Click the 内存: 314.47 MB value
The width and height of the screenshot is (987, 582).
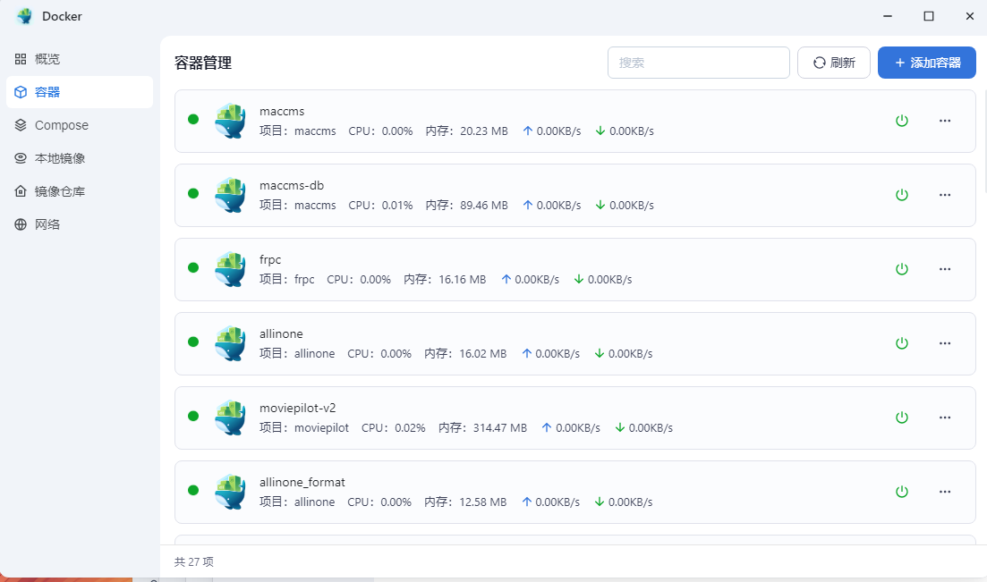click(483, 428)
